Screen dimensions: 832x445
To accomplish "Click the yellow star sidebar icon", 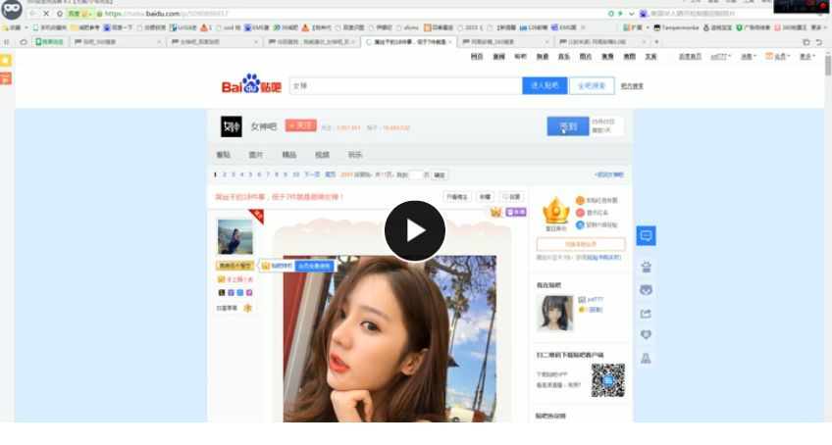I will [x=6, y=60].
